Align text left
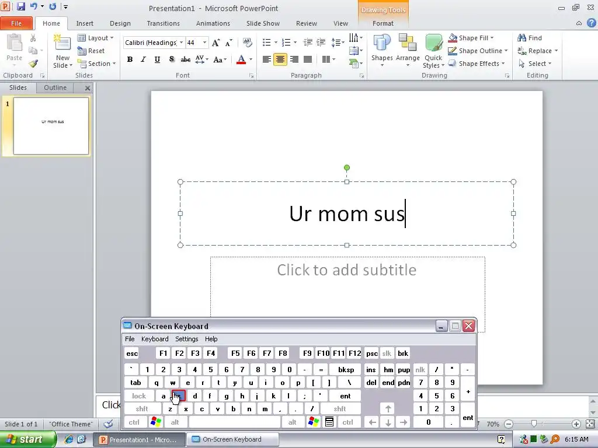The image size is (598, 448). pyautogui.click(x=266, y=60)
